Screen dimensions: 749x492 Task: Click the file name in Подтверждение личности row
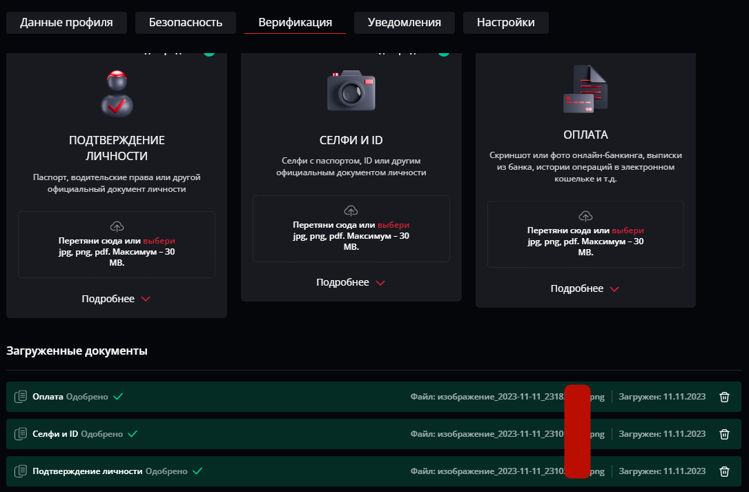507,471
